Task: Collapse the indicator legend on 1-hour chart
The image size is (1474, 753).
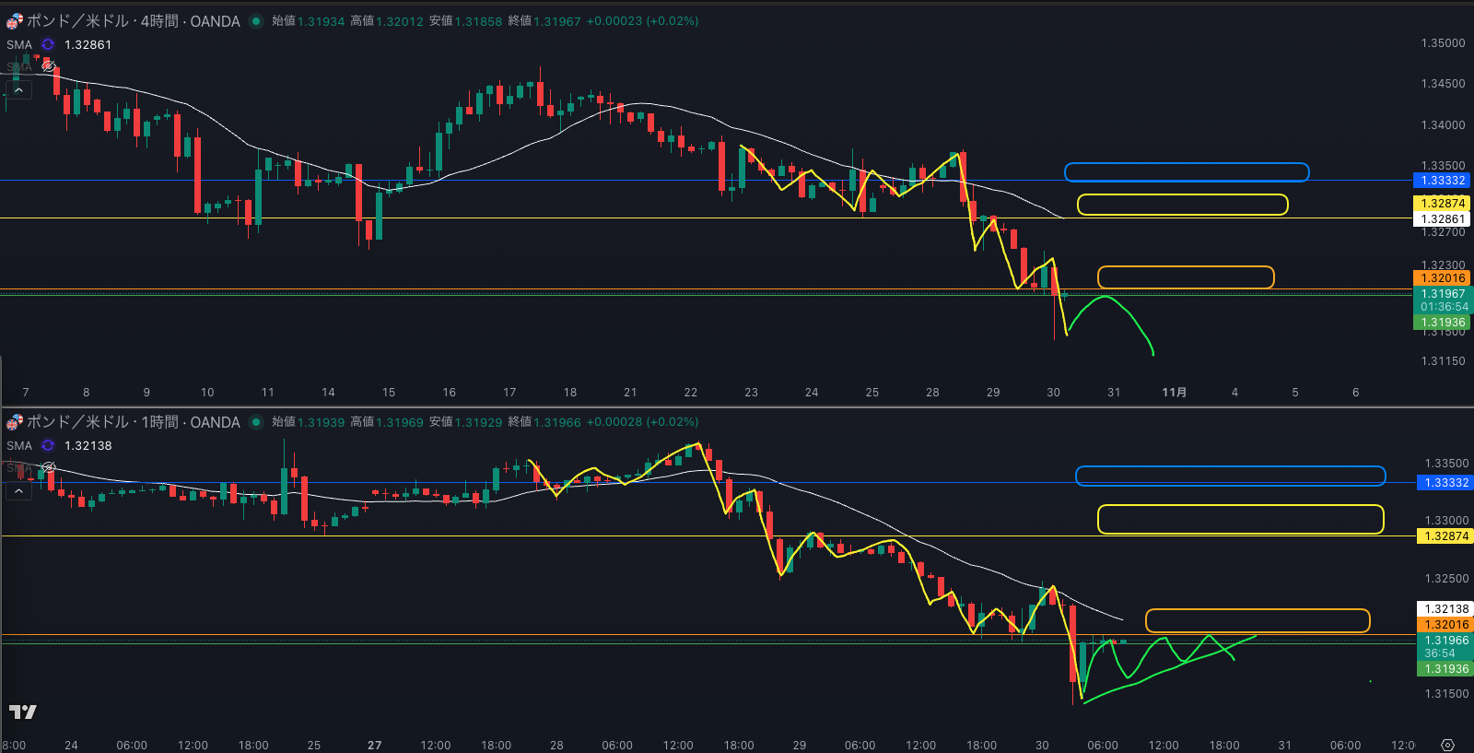Action: (18, 491)
